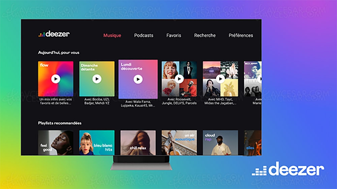Image resolution: width=337 pixels, height=189 pixels.
Task: Select the Musique tab
Action: (112, 35)
